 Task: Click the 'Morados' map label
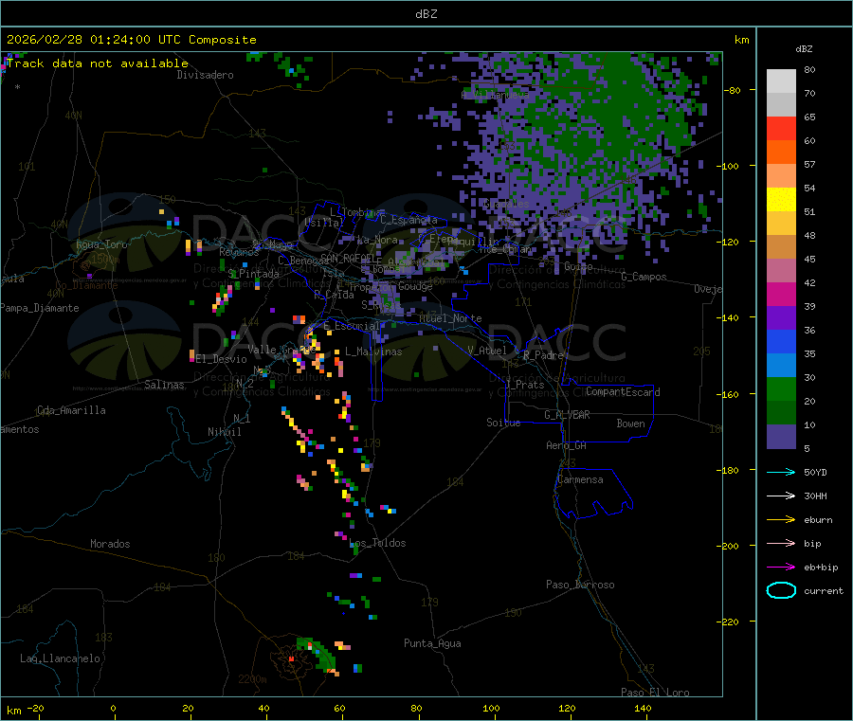coord(110,544)
